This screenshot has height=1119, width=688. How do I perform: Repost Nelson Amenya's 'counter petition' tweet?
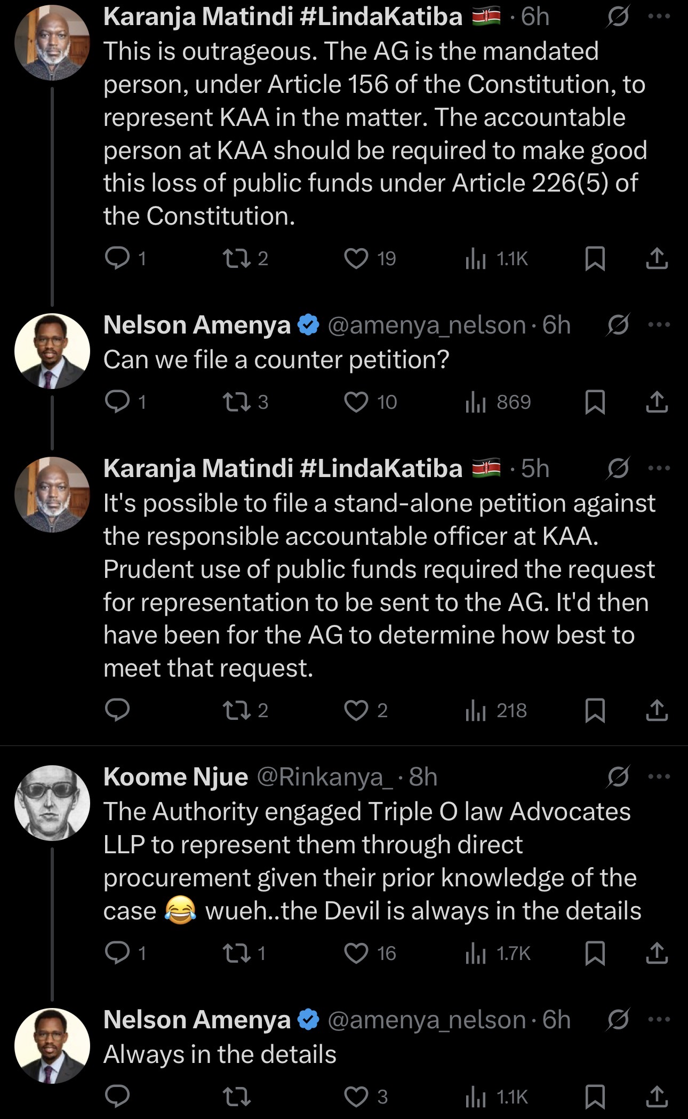237,402
